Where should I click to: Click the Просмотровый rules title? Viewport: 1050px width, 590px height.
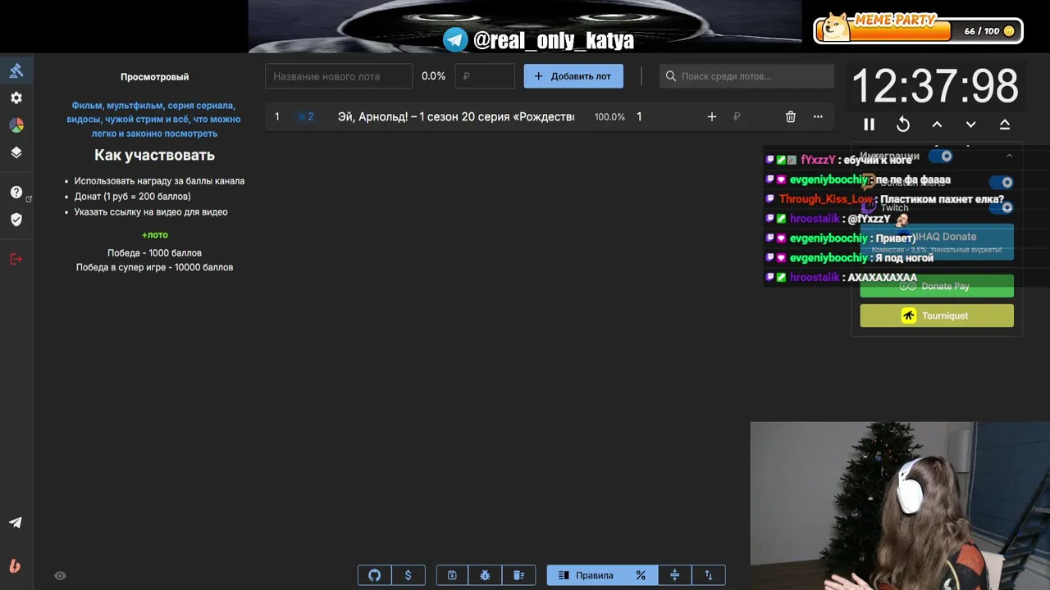(154, 77)
